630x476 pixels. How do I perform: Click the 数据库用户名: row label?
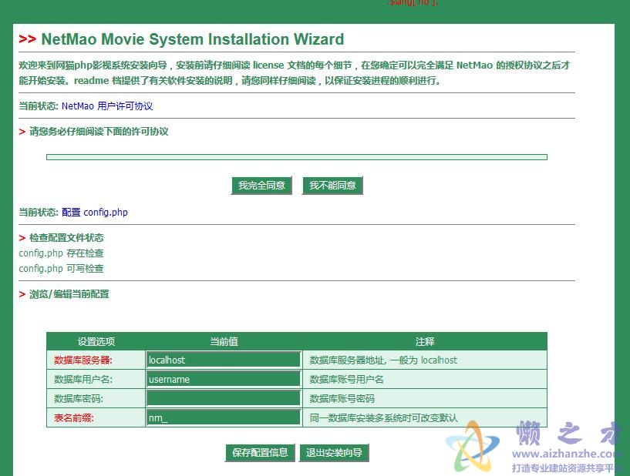pos(83,379)
